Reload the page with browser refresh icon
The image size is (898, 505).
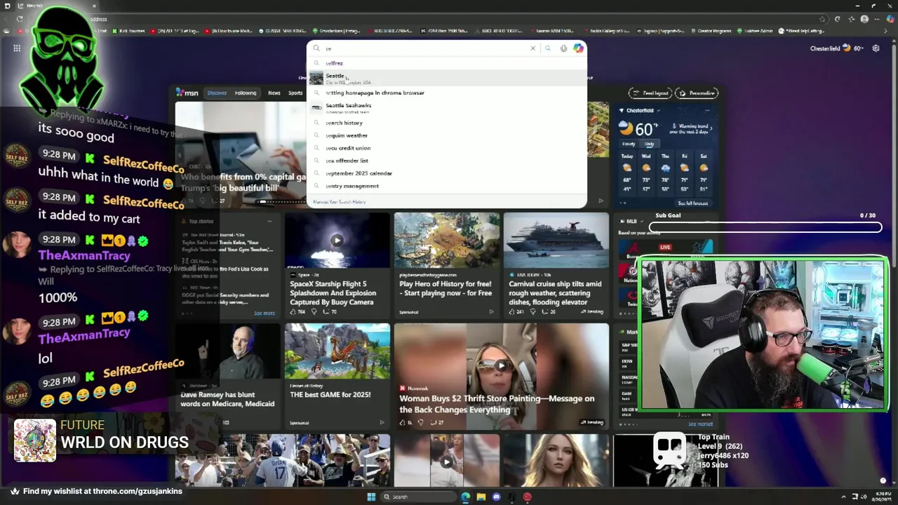(20, 19)
